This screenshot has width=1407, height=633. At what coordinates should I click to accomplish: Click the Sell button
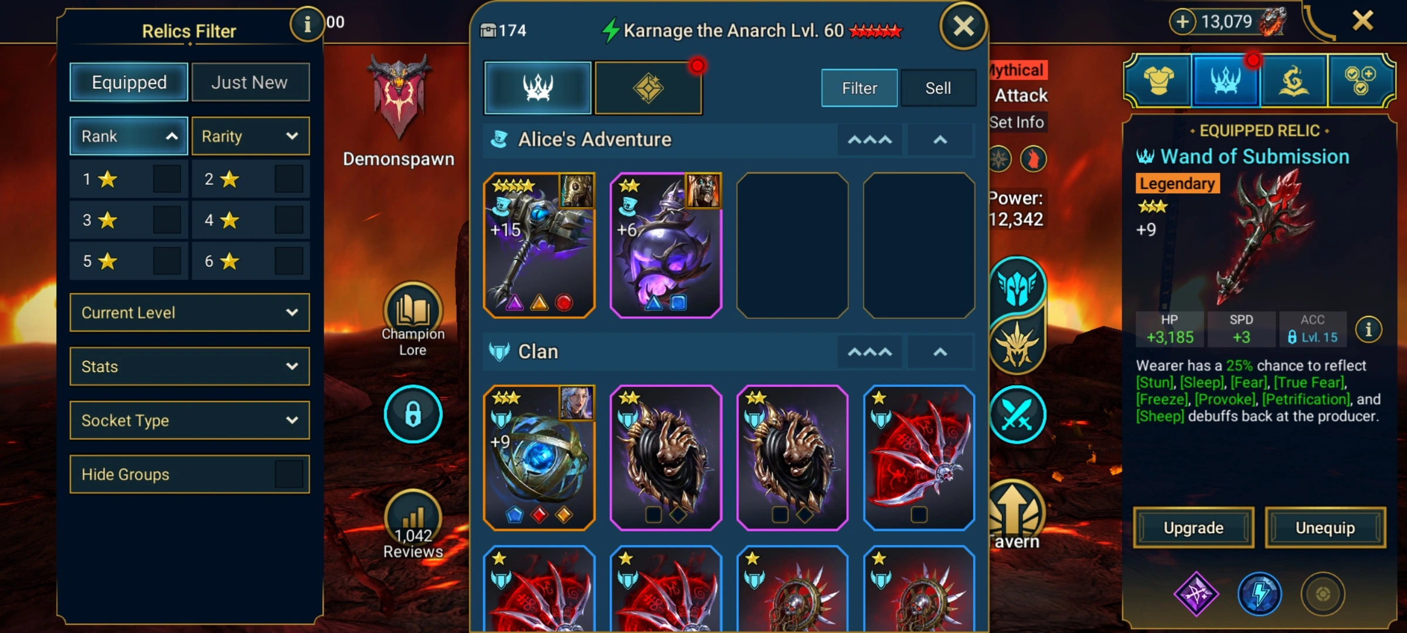938,88
